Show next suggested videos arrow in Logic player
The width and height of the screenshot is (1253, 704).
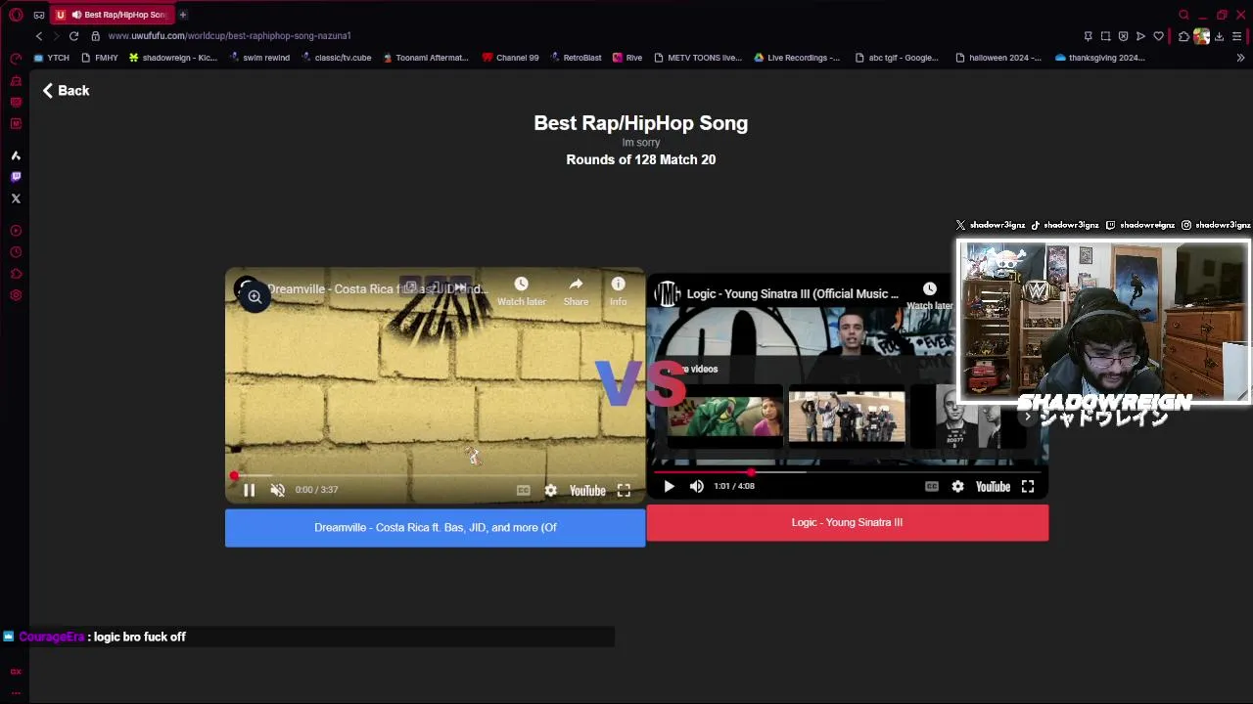click(x=1027, y=418)
